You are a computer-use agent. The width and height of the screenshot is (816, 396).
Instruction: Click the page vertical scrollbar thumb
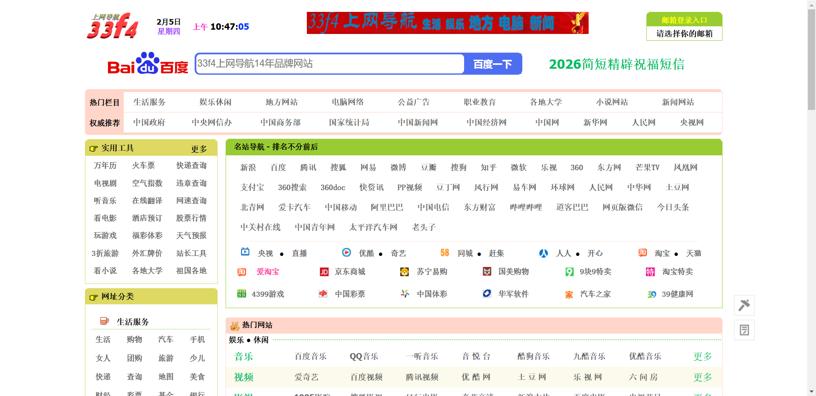(x=811, y=59)
